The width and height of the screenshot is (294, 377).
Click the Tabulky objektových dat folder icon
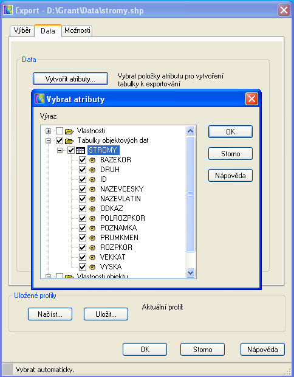click(x=69, y=140)
